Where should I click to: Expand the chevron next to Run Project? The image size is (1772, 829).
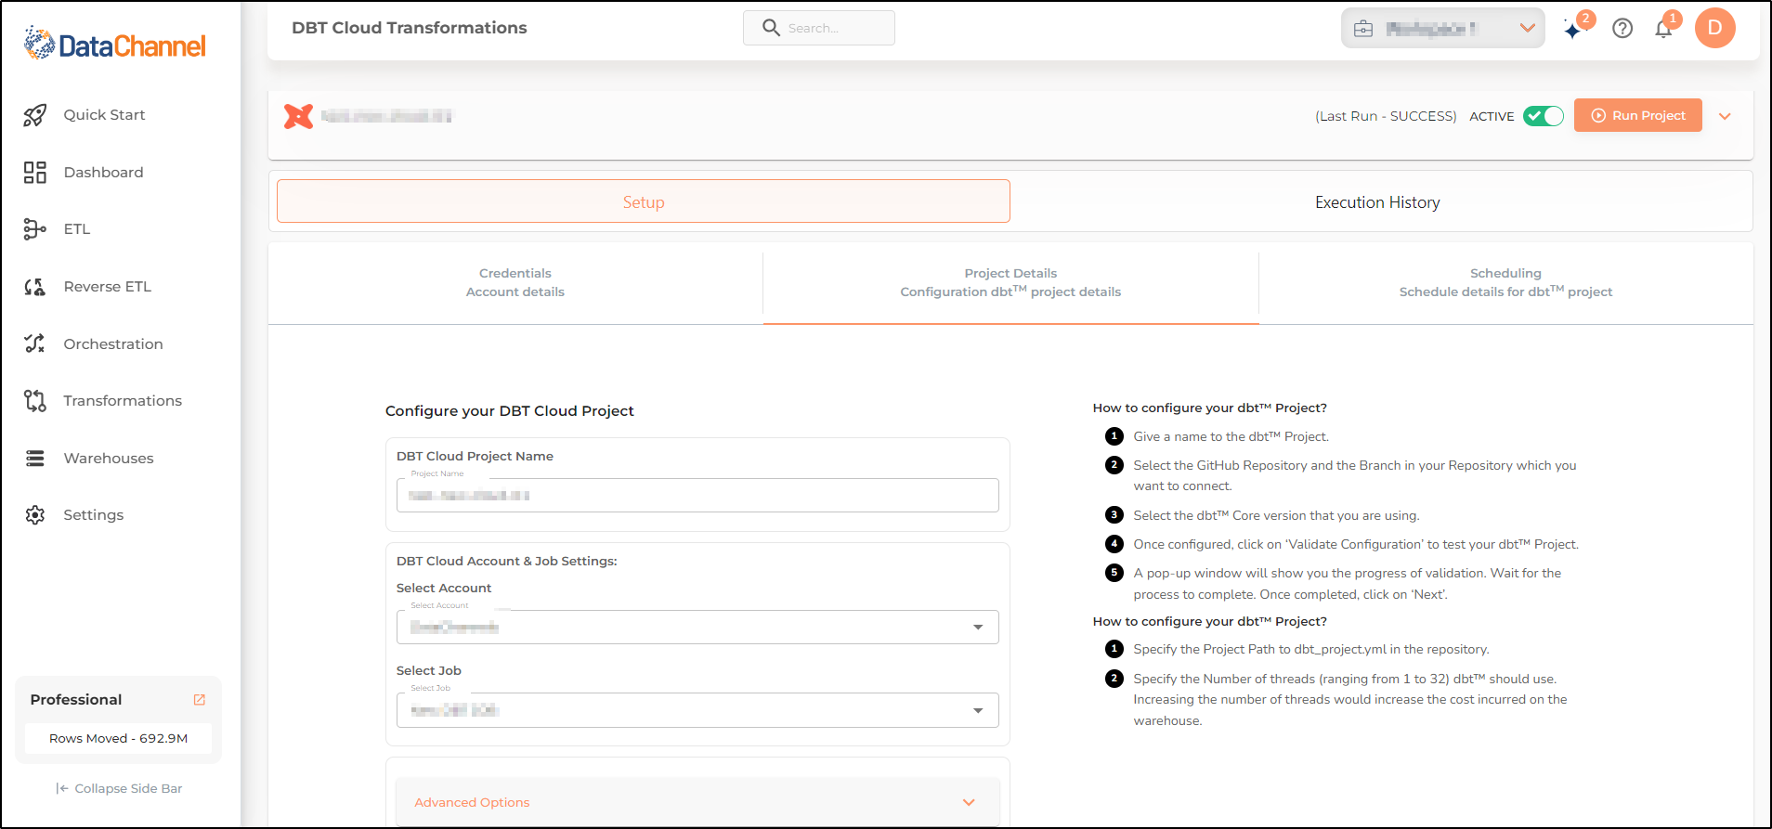(x=1726, y=117)
